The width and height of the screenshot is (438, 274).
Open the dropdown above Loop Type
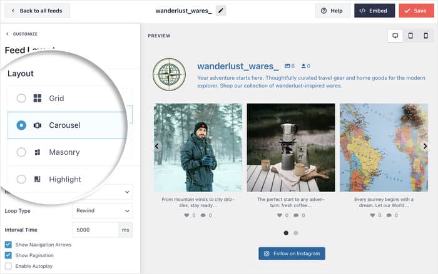[102, 192]
